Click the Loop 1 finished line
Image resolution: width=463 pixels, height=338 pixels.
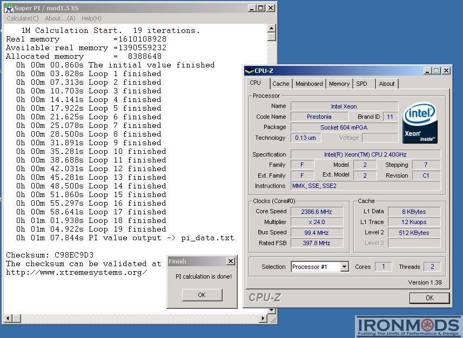pos(89,73)
